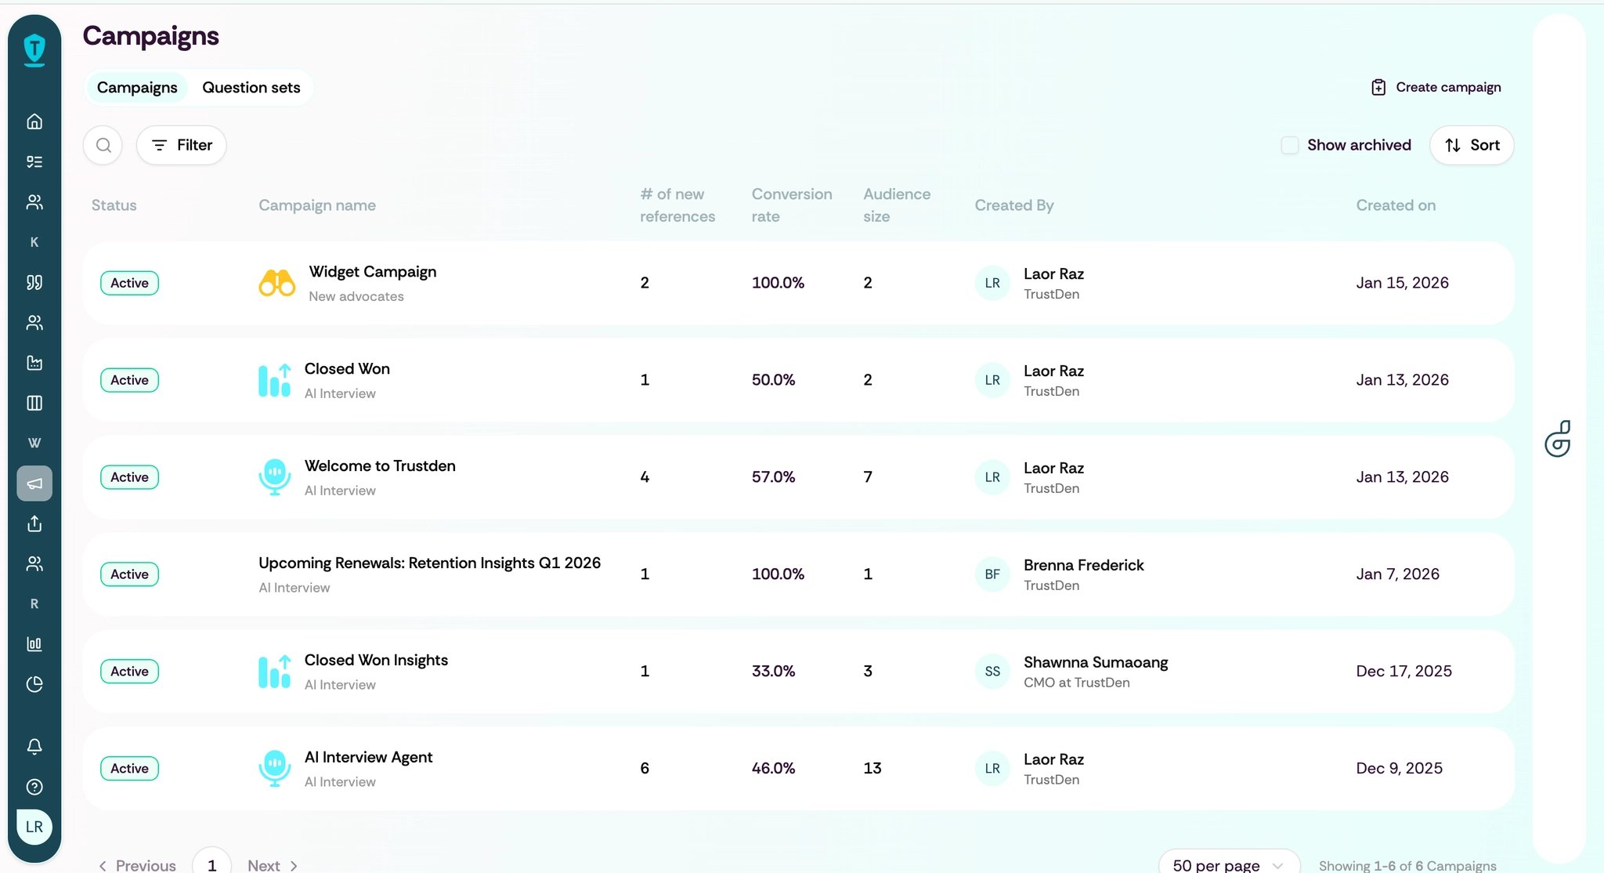Click the K item in sidebar
The height and width of the screenshot is (873, 1604).
34,242
